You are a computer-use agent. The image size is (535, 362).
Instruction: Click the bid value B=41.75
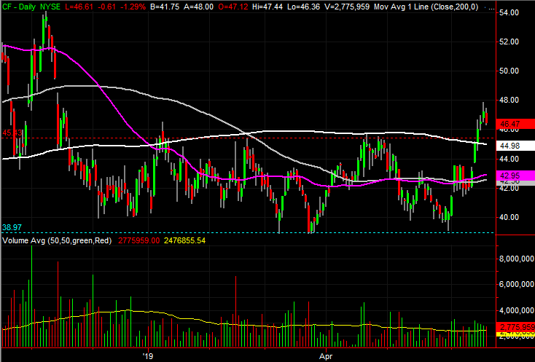point(165,7)
